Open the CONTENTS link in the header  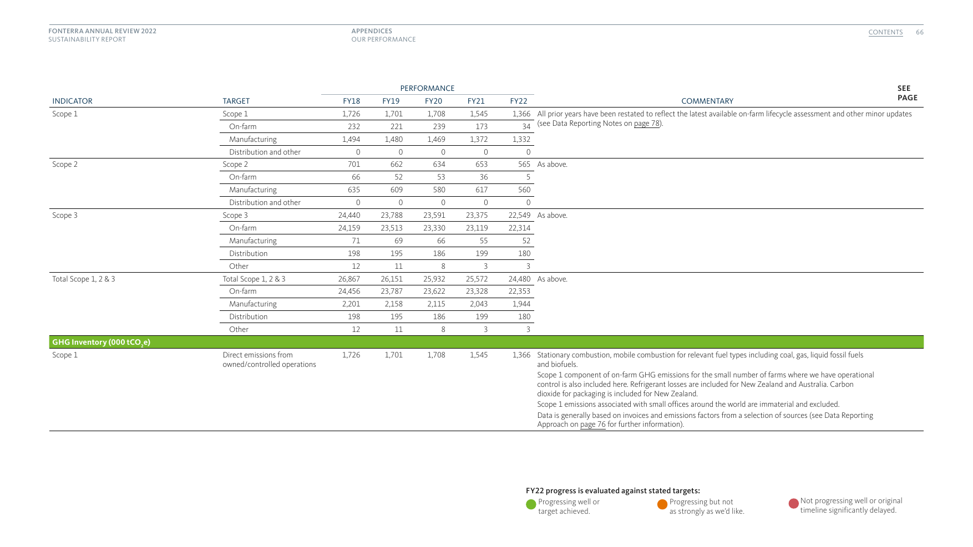(885, 32)
